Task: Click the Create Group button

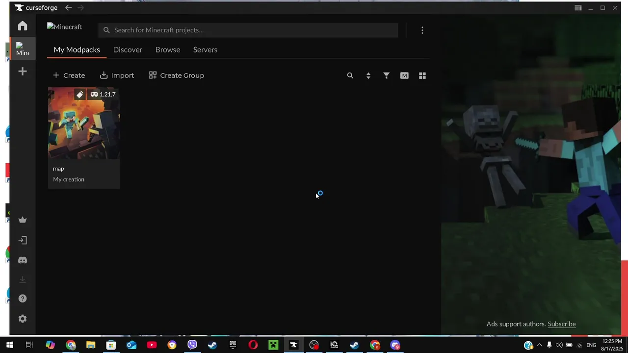Action: tap(177, 76)
